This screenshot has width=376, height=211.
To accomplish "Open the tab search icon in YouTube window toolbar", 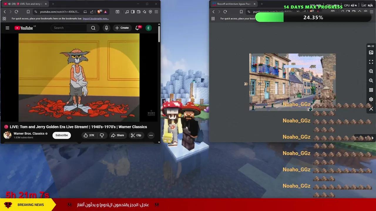I will (x=117, y=12).
